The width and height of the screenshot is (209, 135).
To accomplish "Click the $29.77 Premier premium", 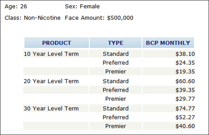I will [185, 99].
